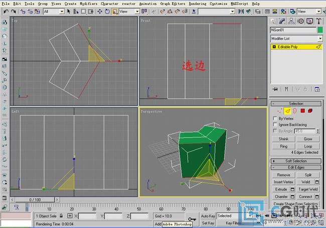Select Border sub-object level icon
This screenshot has height=228, width=326.
295,111
